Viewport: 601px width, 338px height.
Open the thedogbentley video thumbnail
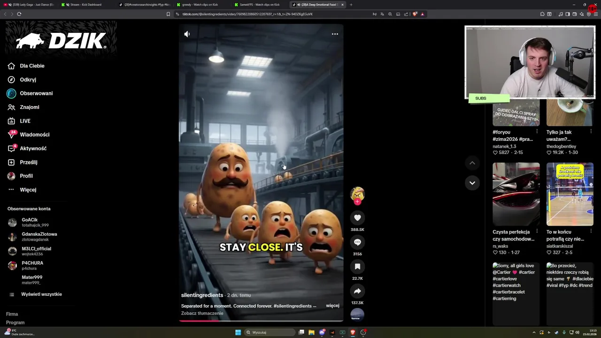tap(570, 113)
